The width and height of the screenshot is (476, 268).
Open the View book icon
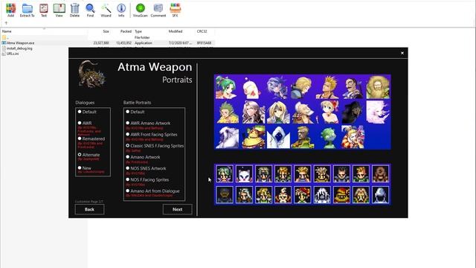59,8
